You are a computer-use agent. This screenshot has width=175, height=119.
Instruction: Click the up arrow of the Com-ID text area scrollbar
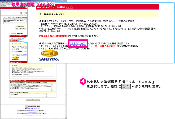point(52,84)
